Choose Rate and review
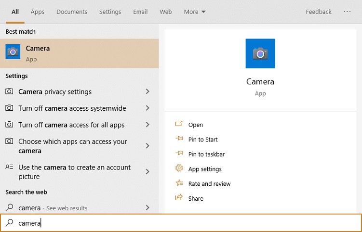The image size is (362, 232). point(209,184)
